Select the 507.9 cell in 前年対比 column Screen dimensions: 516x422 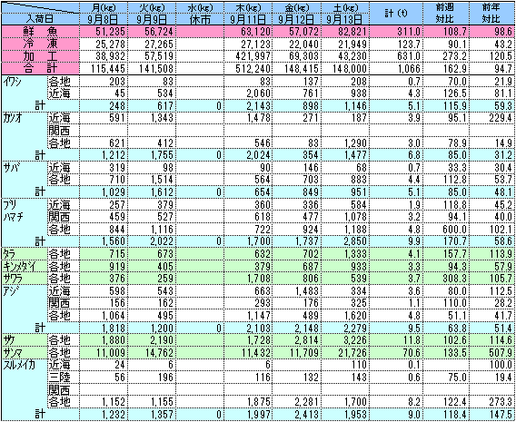click(492, 353)
